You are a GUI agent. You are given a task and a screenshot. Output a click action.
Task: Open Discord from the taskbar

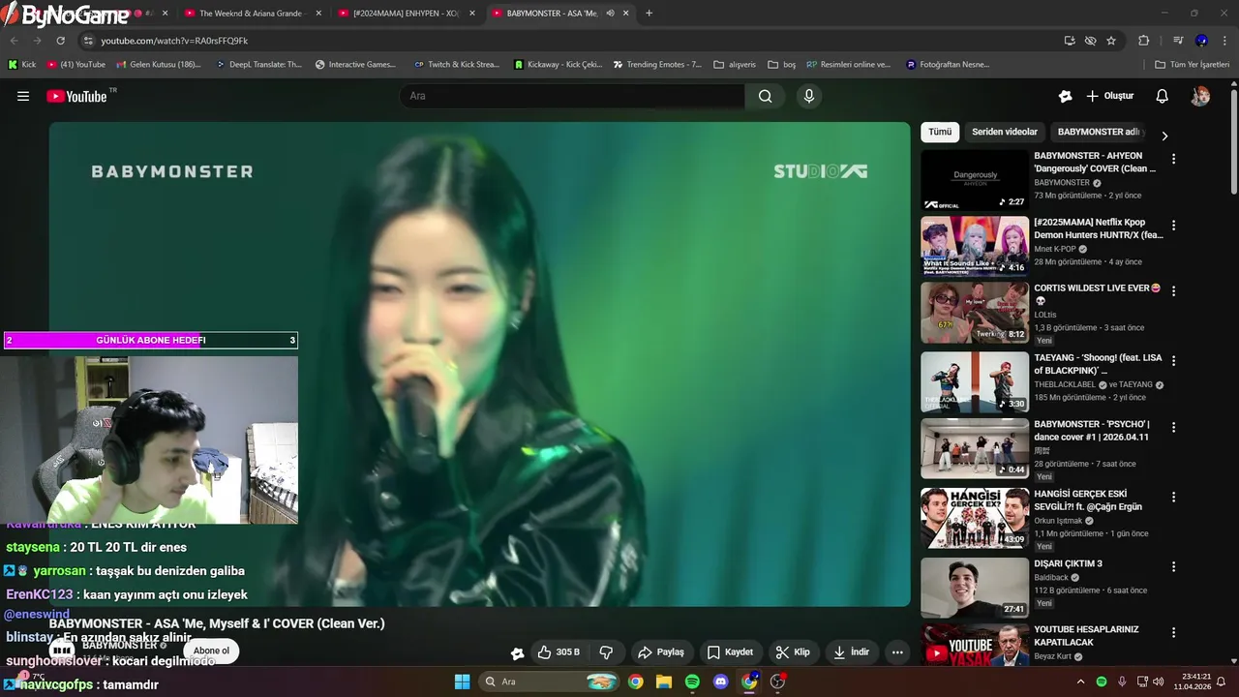point(720,682)
